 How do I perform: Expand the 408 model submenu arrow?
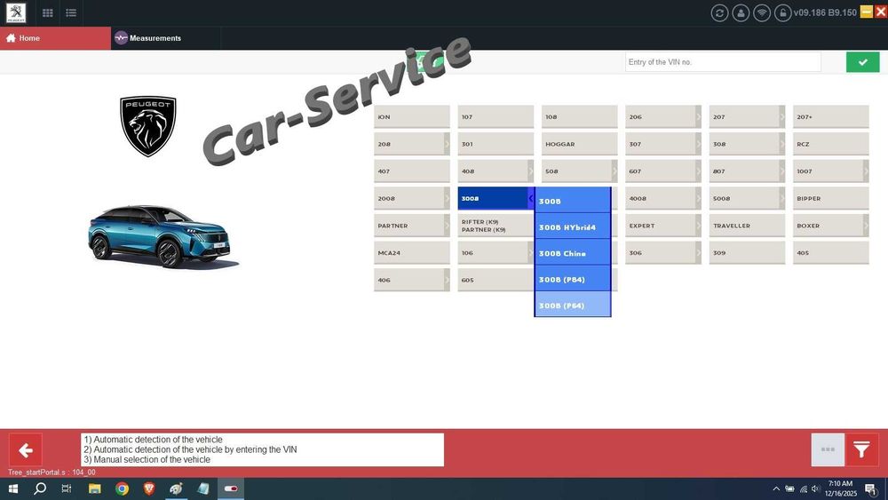(x=531, y=171)
